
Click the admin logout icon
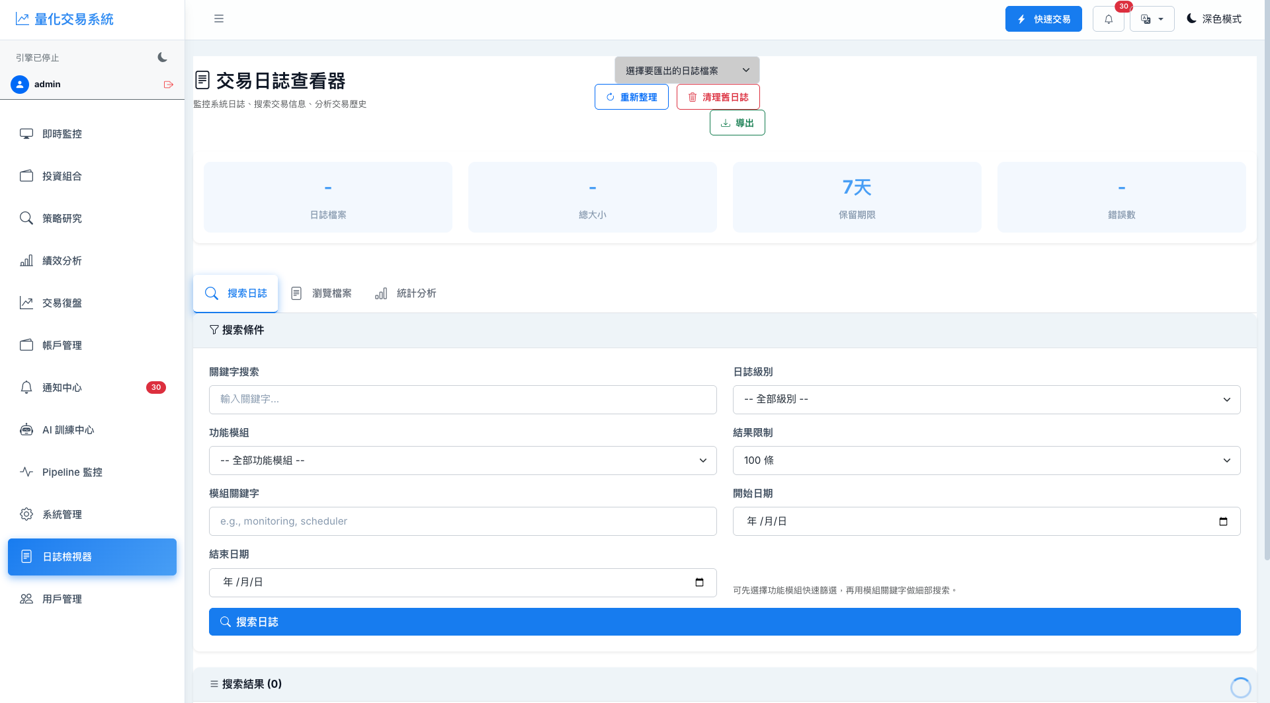169,85
